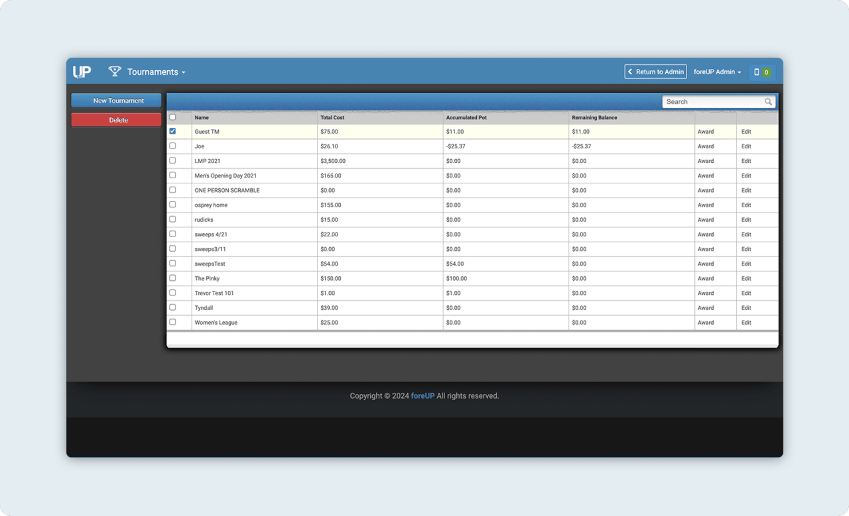The image size is (849, 516).
Task: Open the foreUP Admin user dropdown
Action: (x=718, y=72)
